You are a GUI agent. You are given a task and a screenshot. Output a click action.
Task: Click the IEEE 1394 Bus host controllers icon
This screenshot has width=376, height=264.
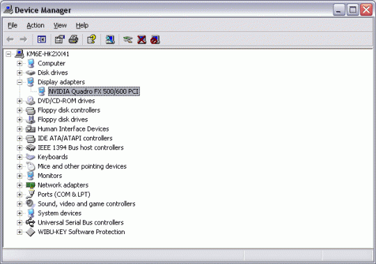31,148
